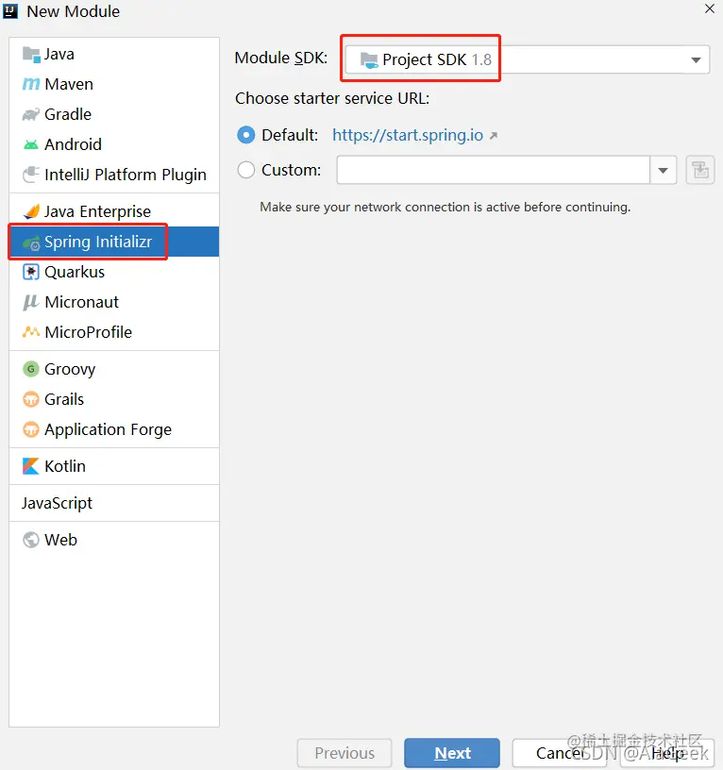Choose the Android module type
723x770 pixels.
click(114, 144)
